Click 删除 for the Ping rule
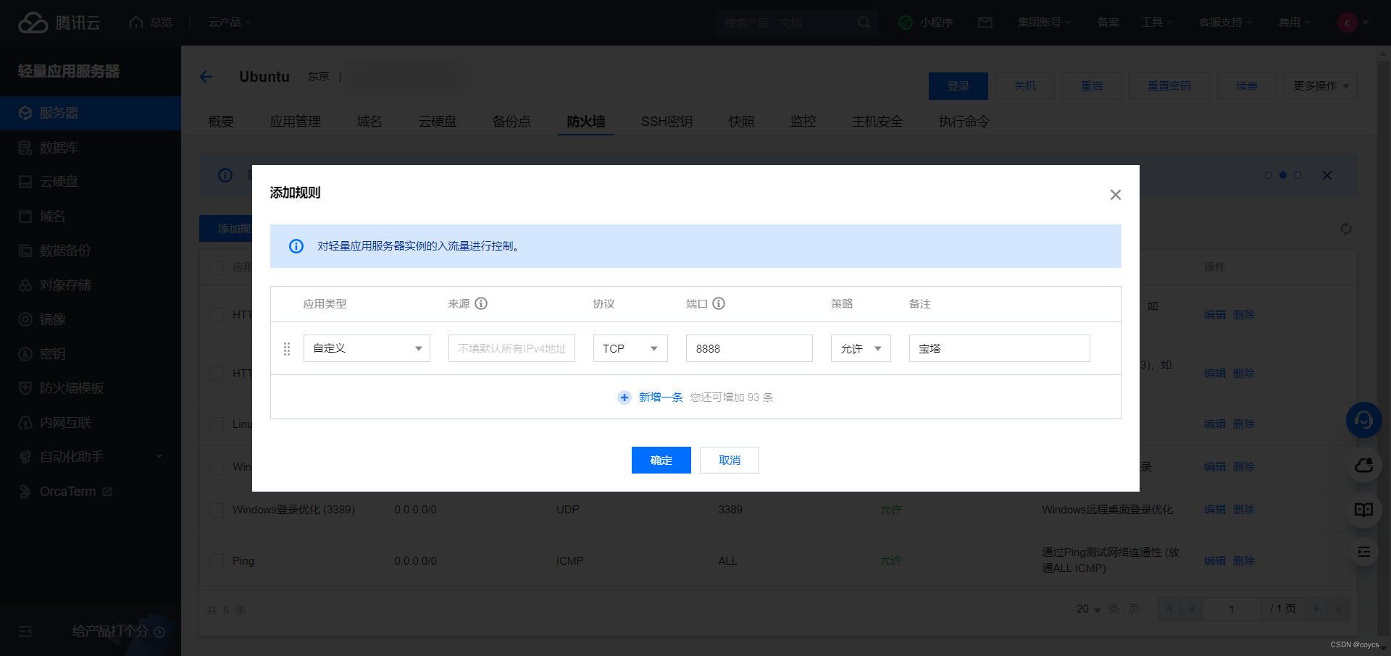 (x=1244, y=560)
